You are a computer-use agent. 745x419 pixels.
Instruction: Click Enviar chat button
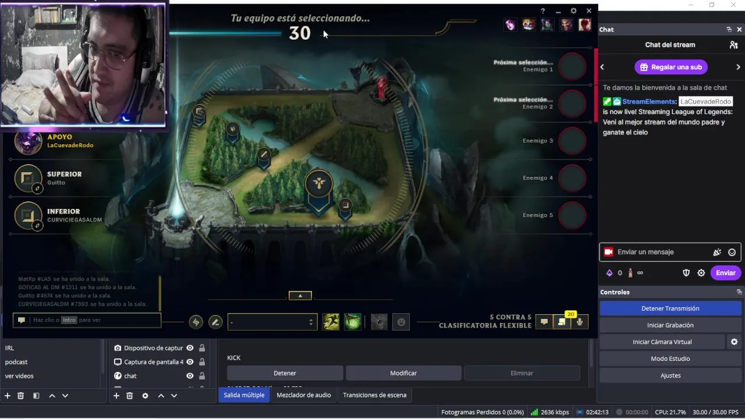pos(726,273)
